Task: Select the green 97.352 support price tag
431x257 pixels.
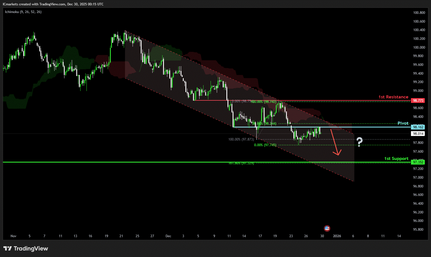Action: [418, 162]
